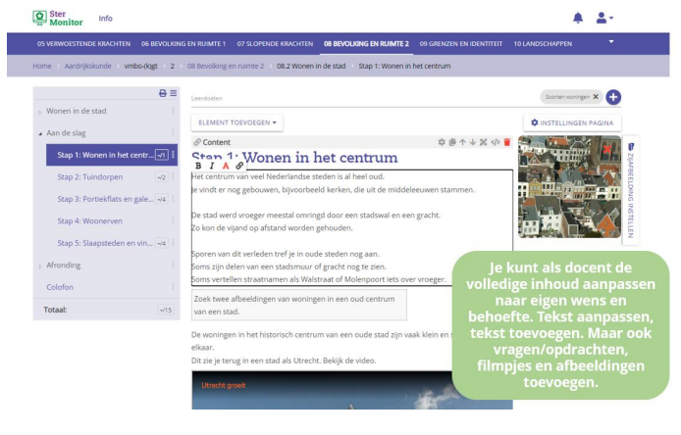Click the city houses thumbnail image
The height and width of the screenshot is (435, 681).
click(x=563, y=186)
